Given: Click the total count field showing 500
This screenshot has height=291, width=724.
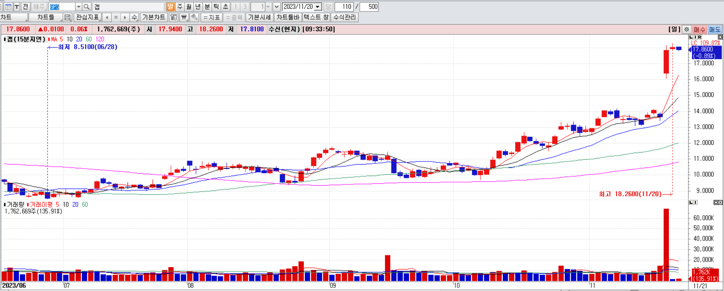Looking at the screenshot, I should [x=369, y=7].
